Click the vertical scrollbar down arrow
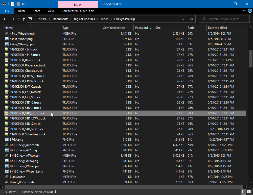Screen dimensions: 253x195 (x=250, y=183)
